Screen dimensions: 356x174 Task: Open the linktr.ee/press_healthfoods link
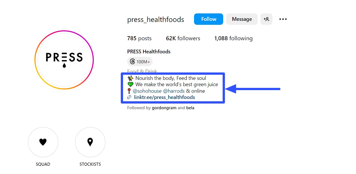pyautogui.click(x=164, y=97)
